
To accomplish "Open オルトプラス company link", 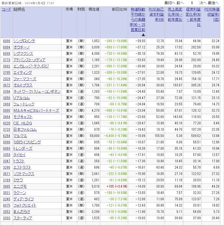I will (x=23, y=85).
